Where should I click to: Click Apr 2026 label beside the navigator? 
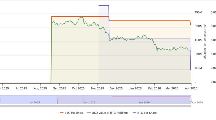click(197, 102)
